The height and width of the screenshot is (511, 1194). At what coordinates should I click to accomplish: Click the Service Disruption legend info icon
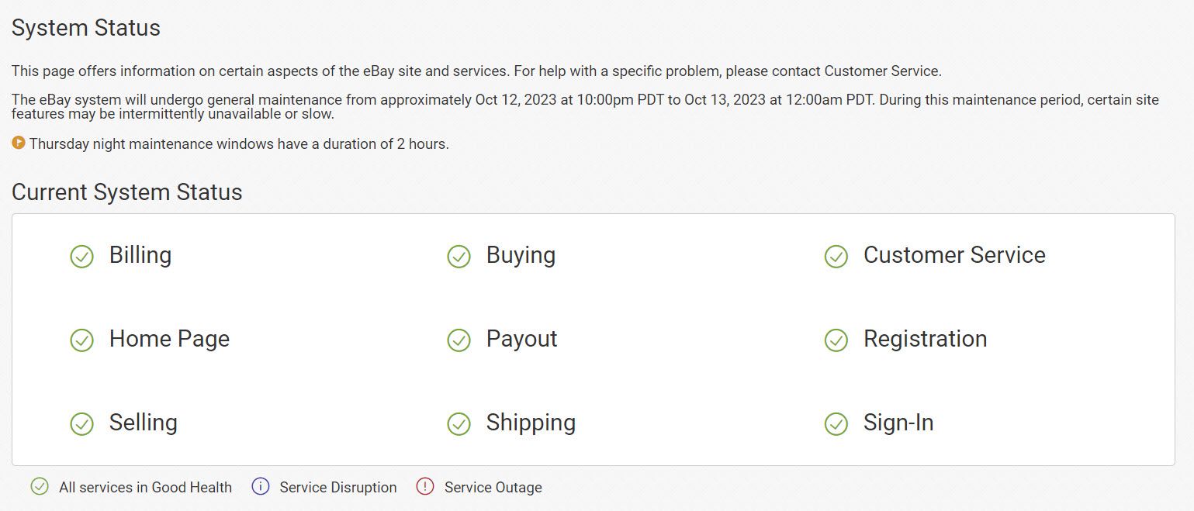(x=261, y=487)
